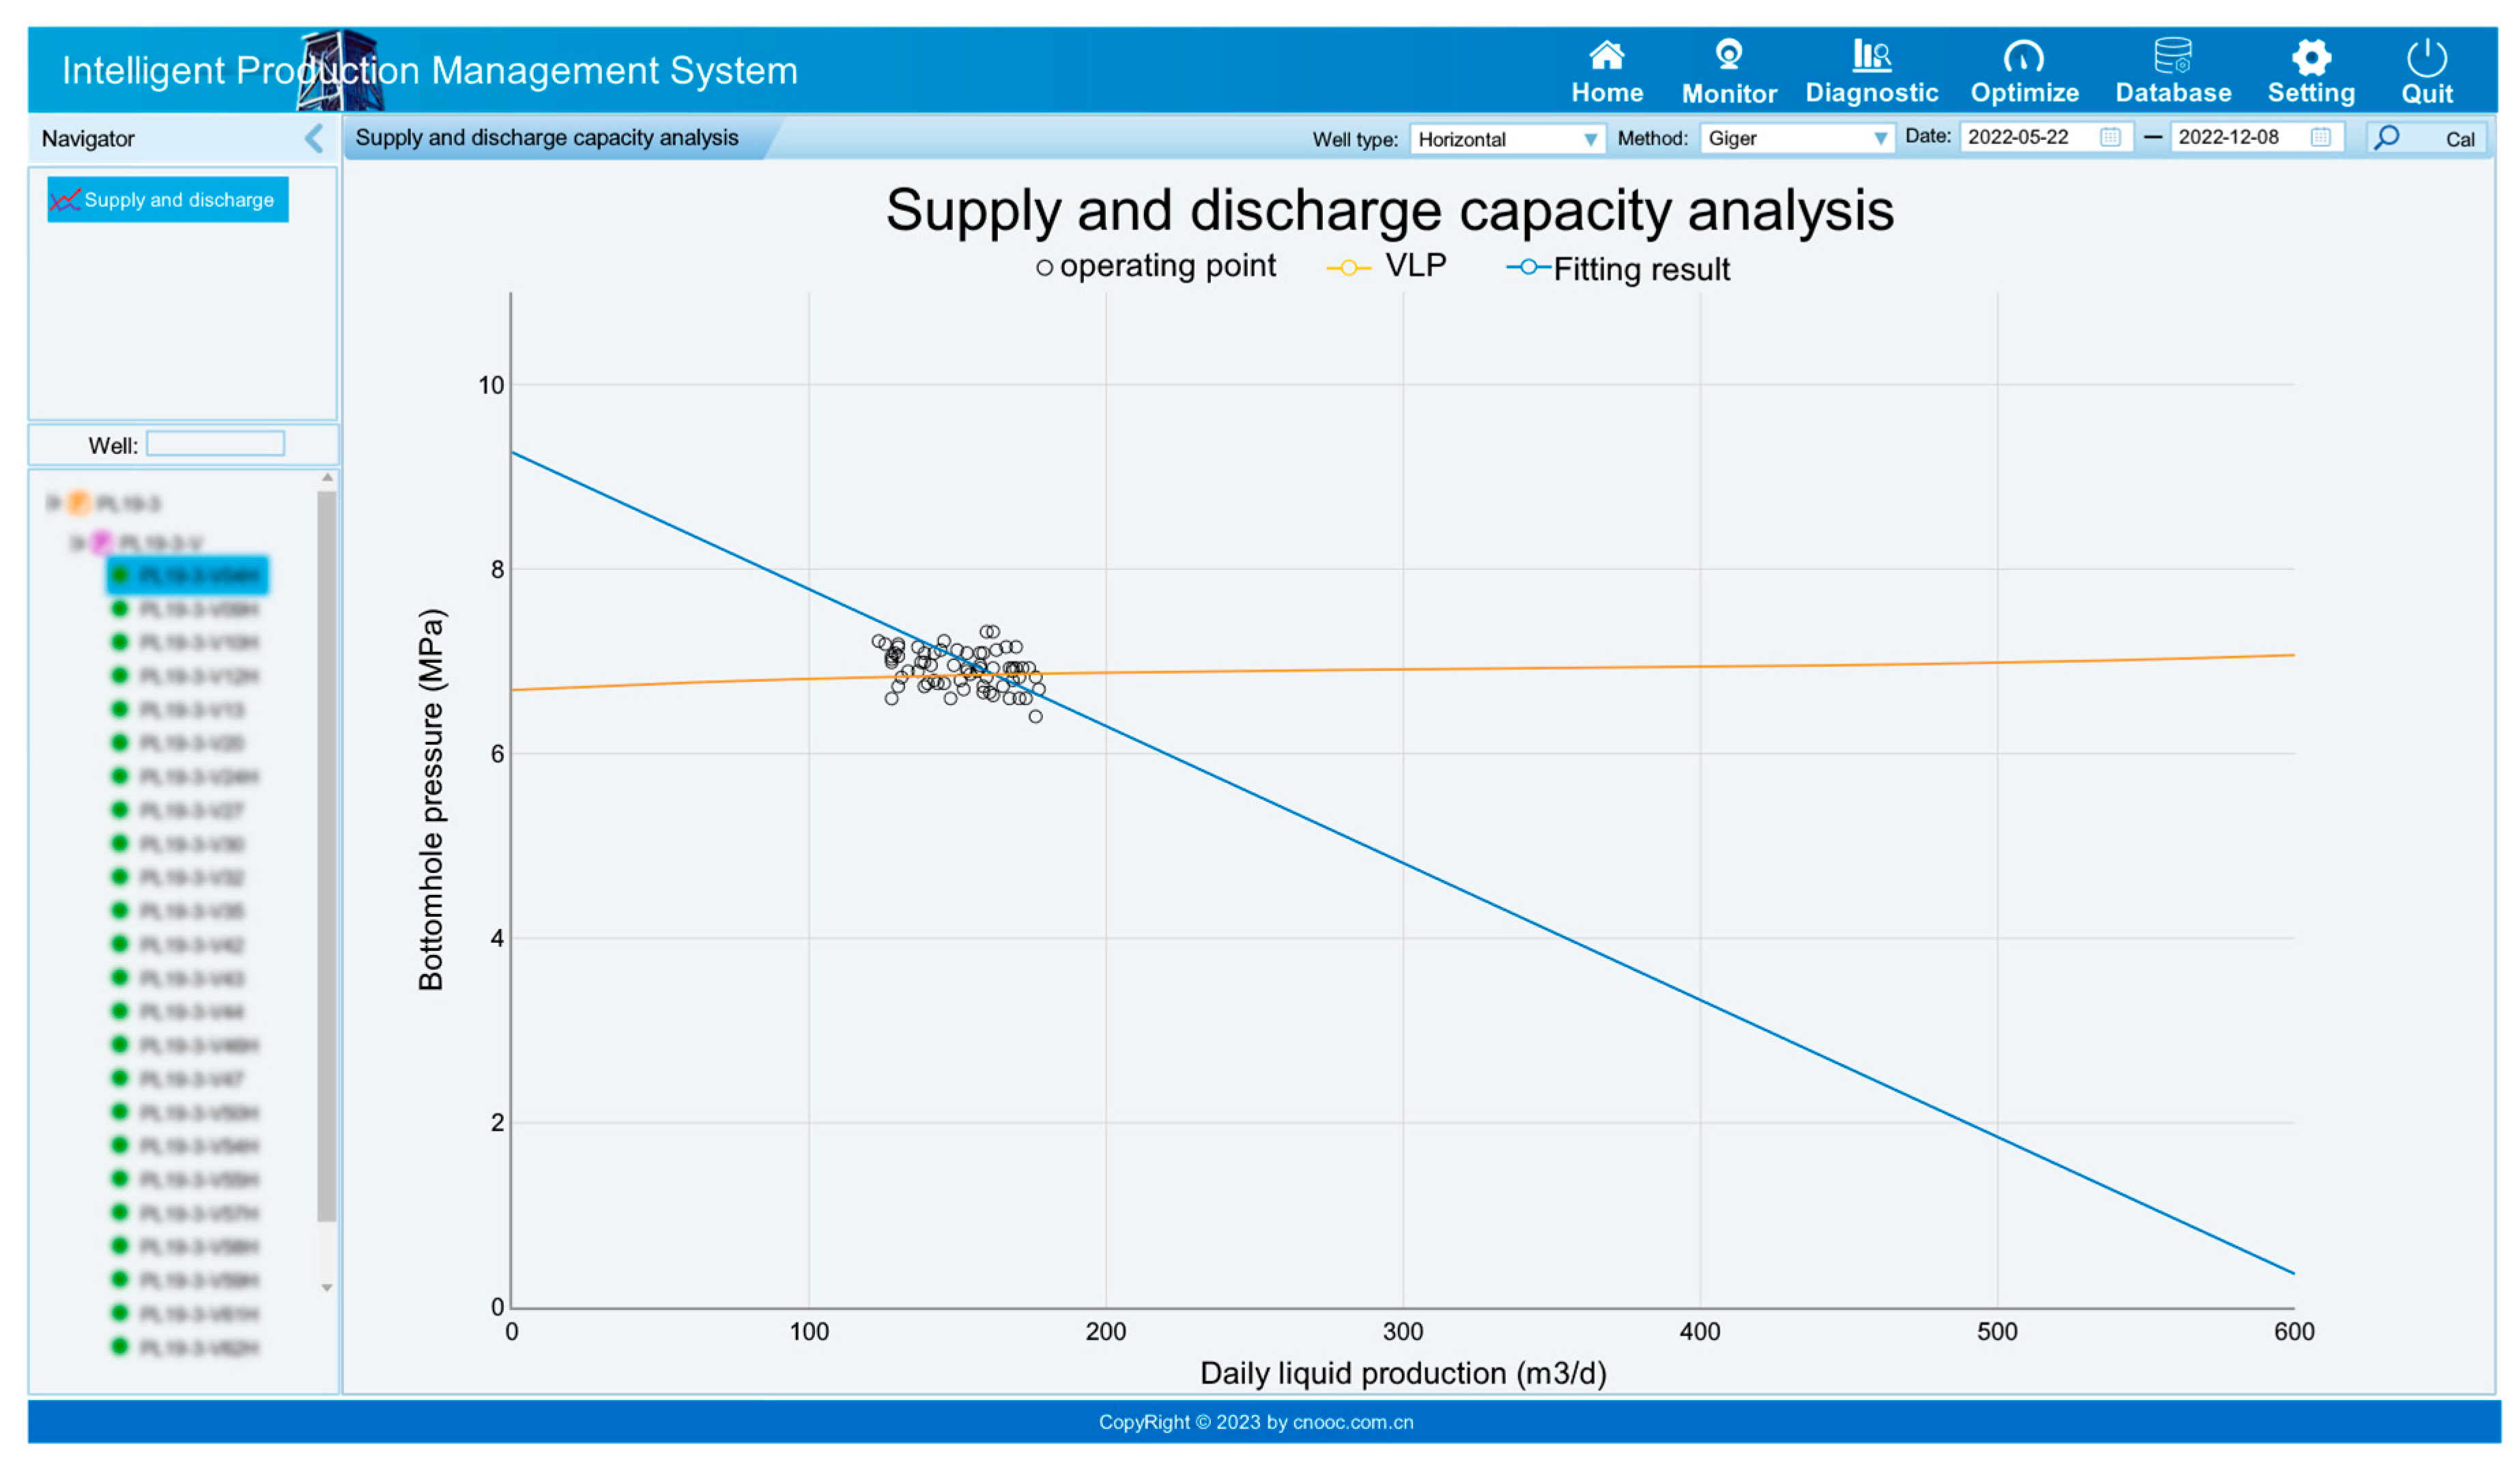Image resolution: width=2520 pixels, height=1469 pixels.
Task: Toggle VLP legend series visibility
Action: click(1386, 267)
